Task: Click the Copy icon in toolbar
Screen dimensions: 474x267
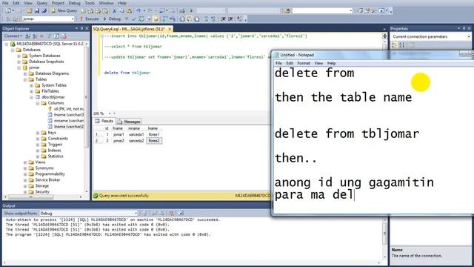Action: point(121,11)
